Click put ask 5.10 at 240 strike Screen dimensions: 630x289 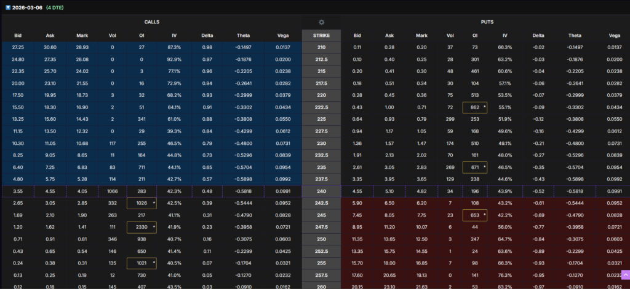[389, 191]
